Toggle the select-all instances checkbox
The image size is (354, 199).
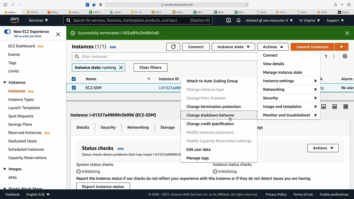click(74, 79)
